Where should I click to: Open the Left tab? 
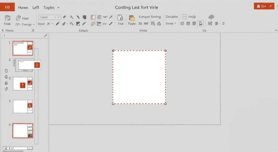pos(36,7)
